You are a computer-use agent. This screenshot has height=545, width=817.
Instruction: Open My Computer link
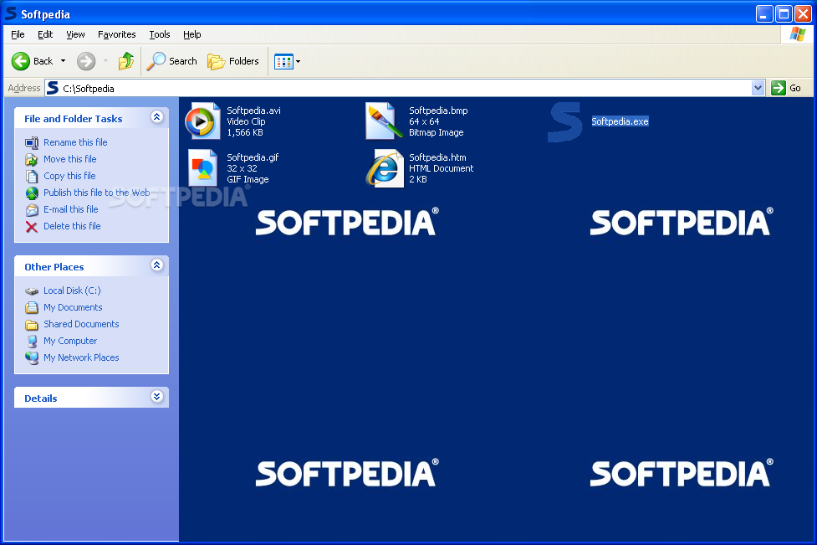click(x=70, y=341)
